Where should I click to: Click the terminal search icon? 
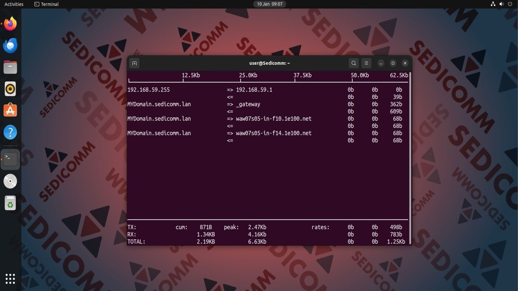pos(353,63)
